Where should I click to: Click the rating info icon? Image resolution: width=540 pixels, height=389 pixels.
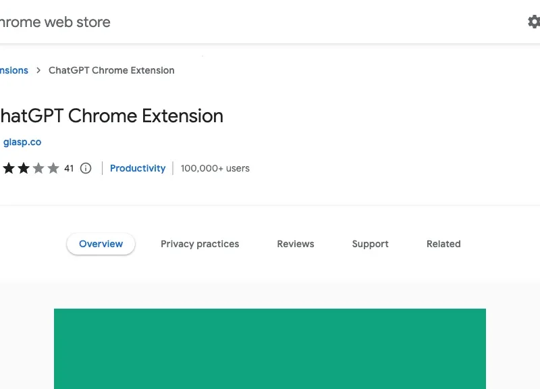click(85, 168)
